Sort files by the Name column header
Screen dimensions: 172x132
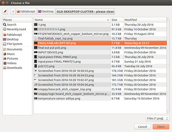pyautogui.click(x=72, y=20)
